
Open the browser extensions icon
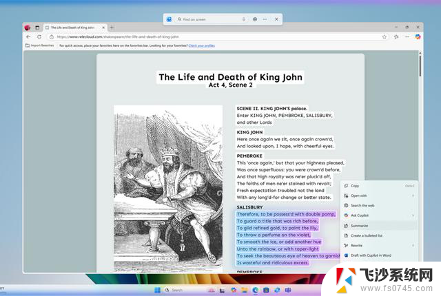tap(396, 36)
